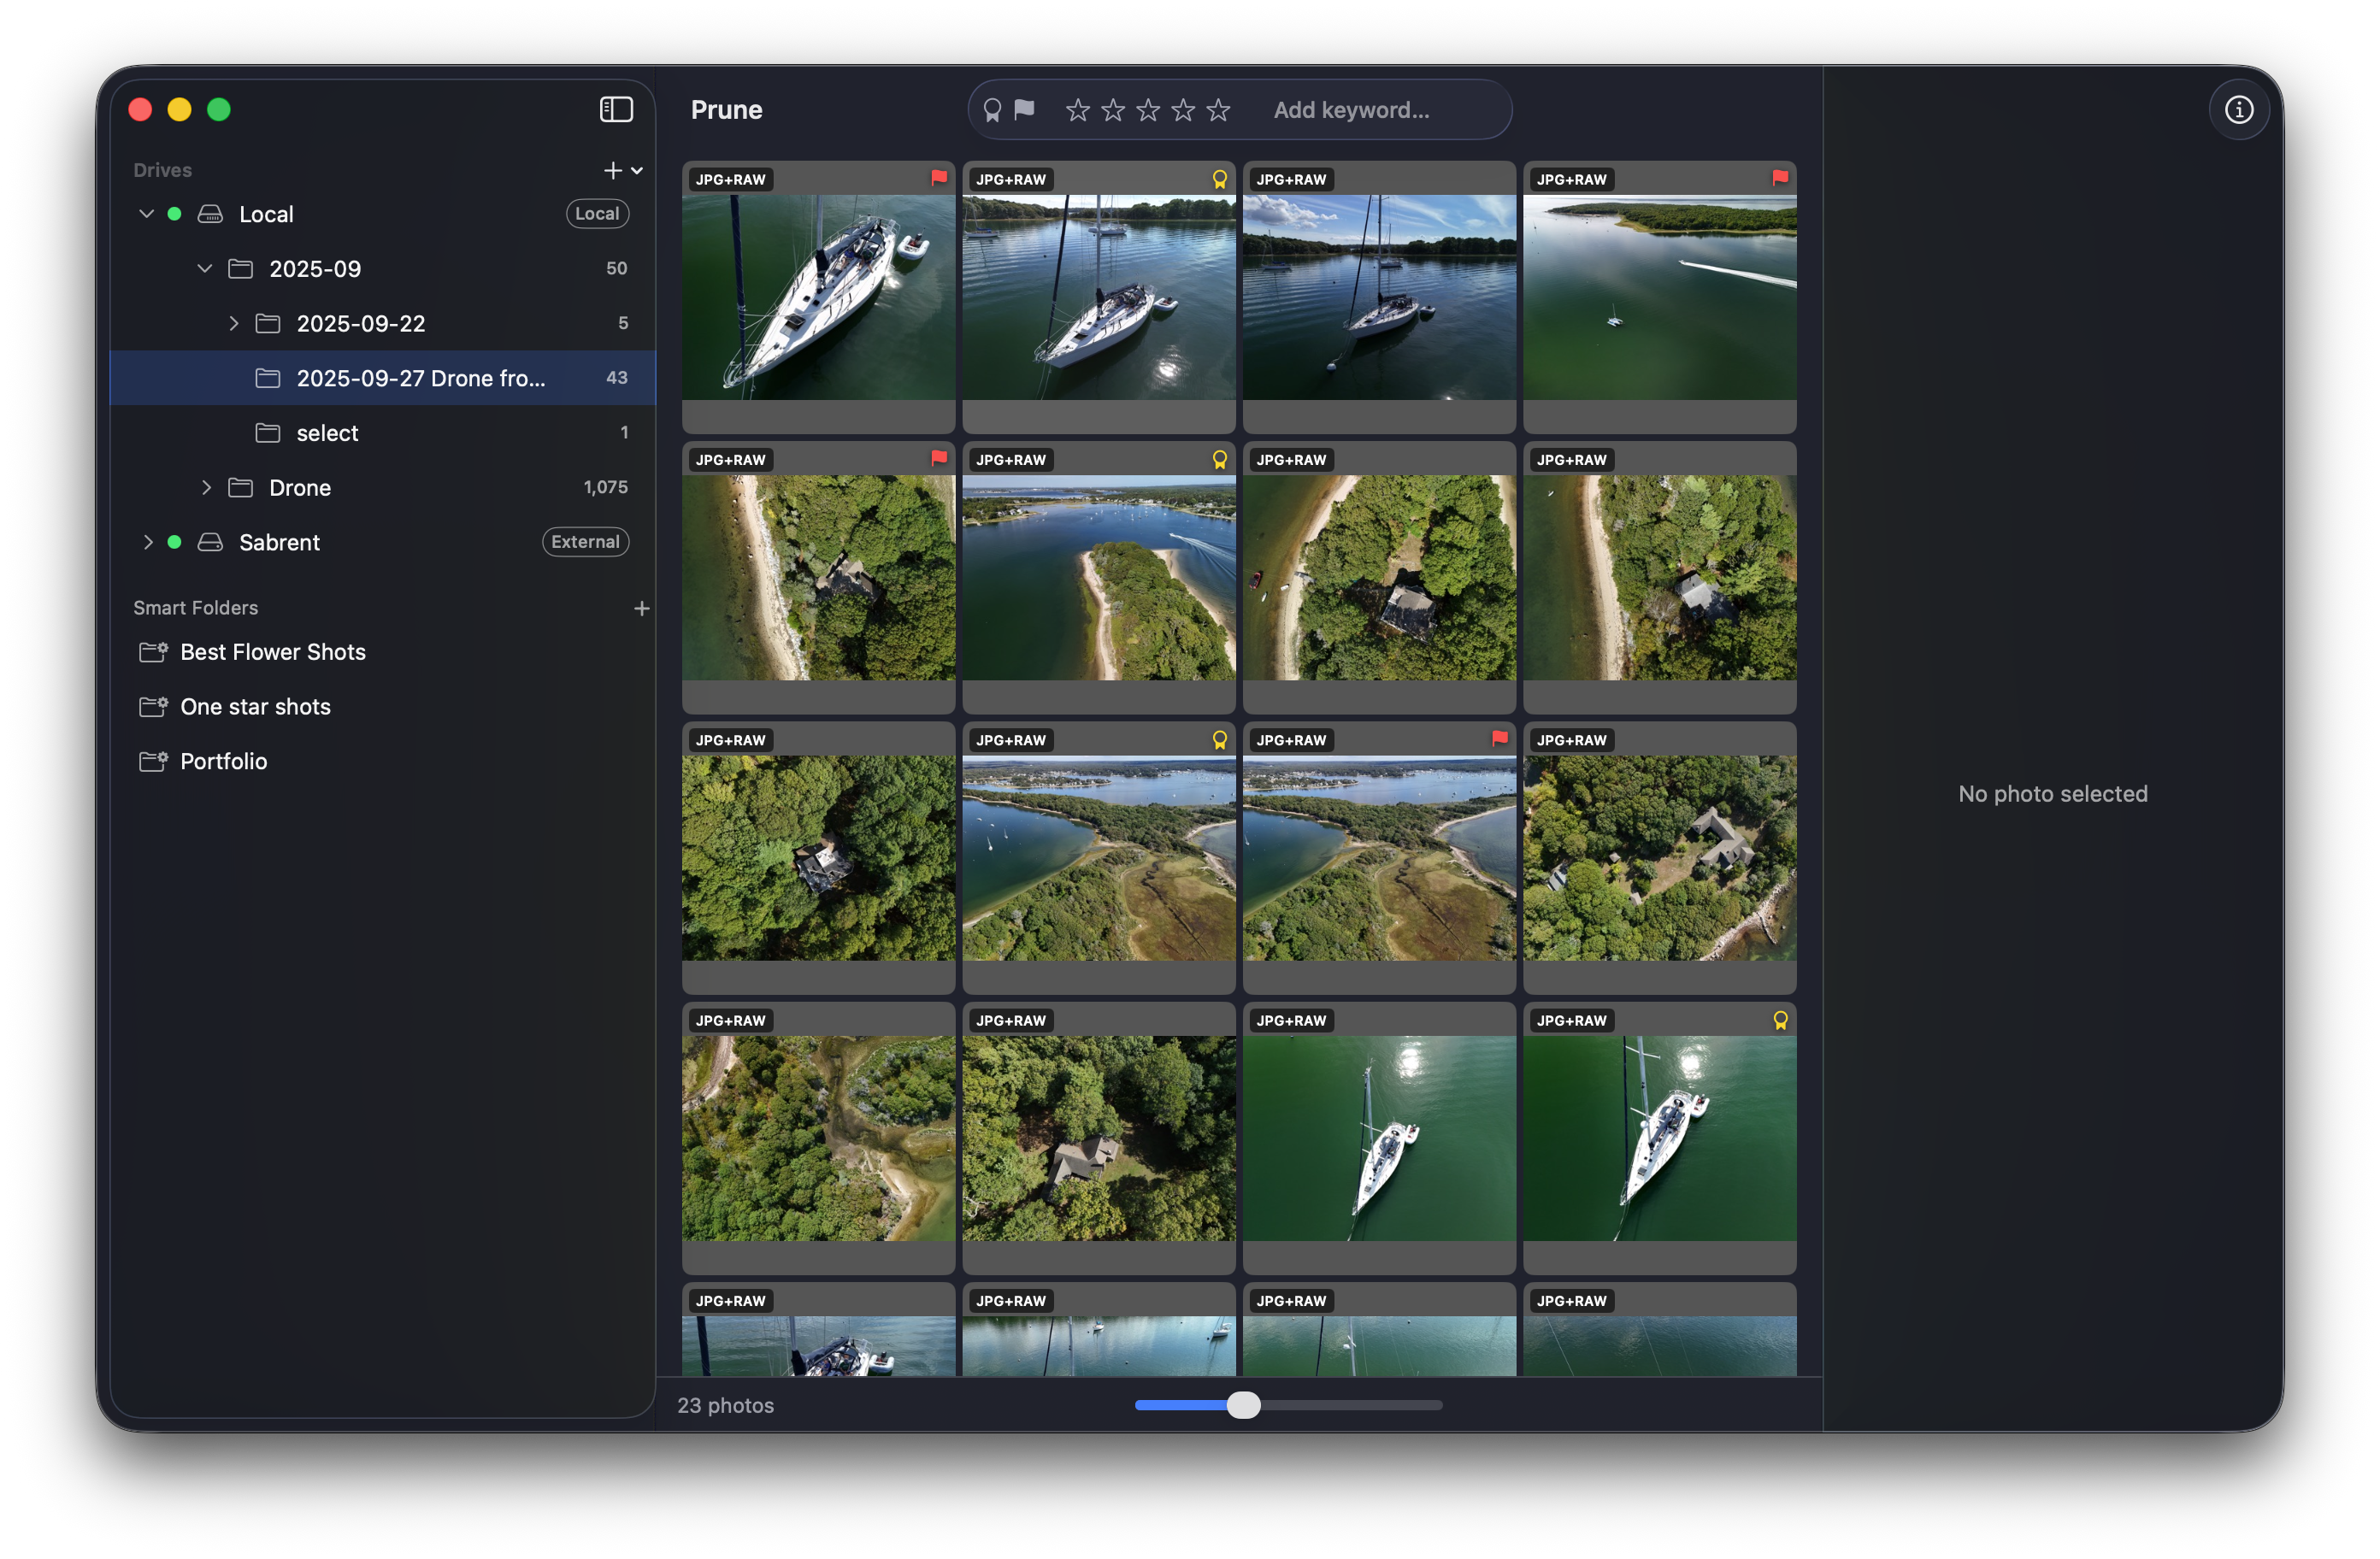The width and height of the screenshot is (2380, 1559).
Task: Select the brown-roof house in woods thumbnail
Action: (x=1099, y=1139)
